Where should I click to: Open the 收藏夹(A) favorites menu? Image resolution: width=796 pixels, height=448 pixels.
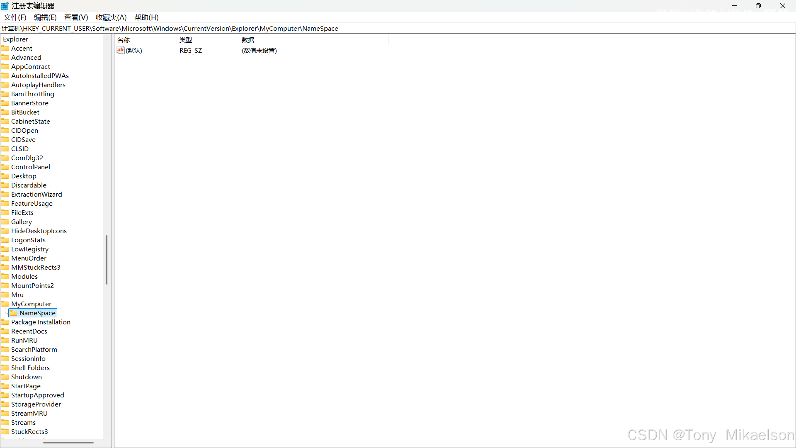(x=111, y=17)
